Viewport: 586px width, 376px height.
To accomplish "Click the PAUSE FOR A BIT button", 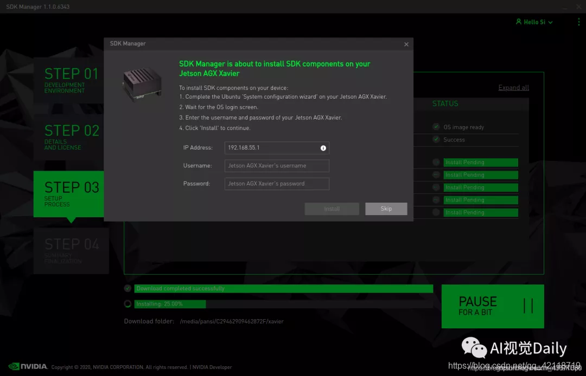I will 493,306.
